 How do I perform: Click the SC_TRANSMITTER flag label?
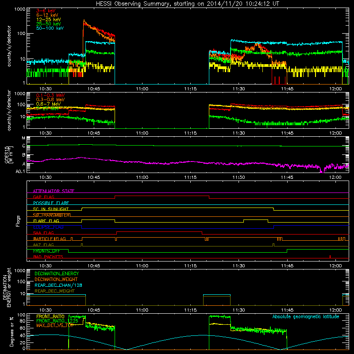click(52, 215)
